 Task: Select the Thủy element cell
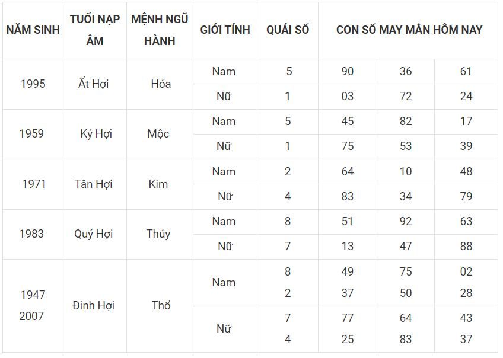[x=158, y=234]
